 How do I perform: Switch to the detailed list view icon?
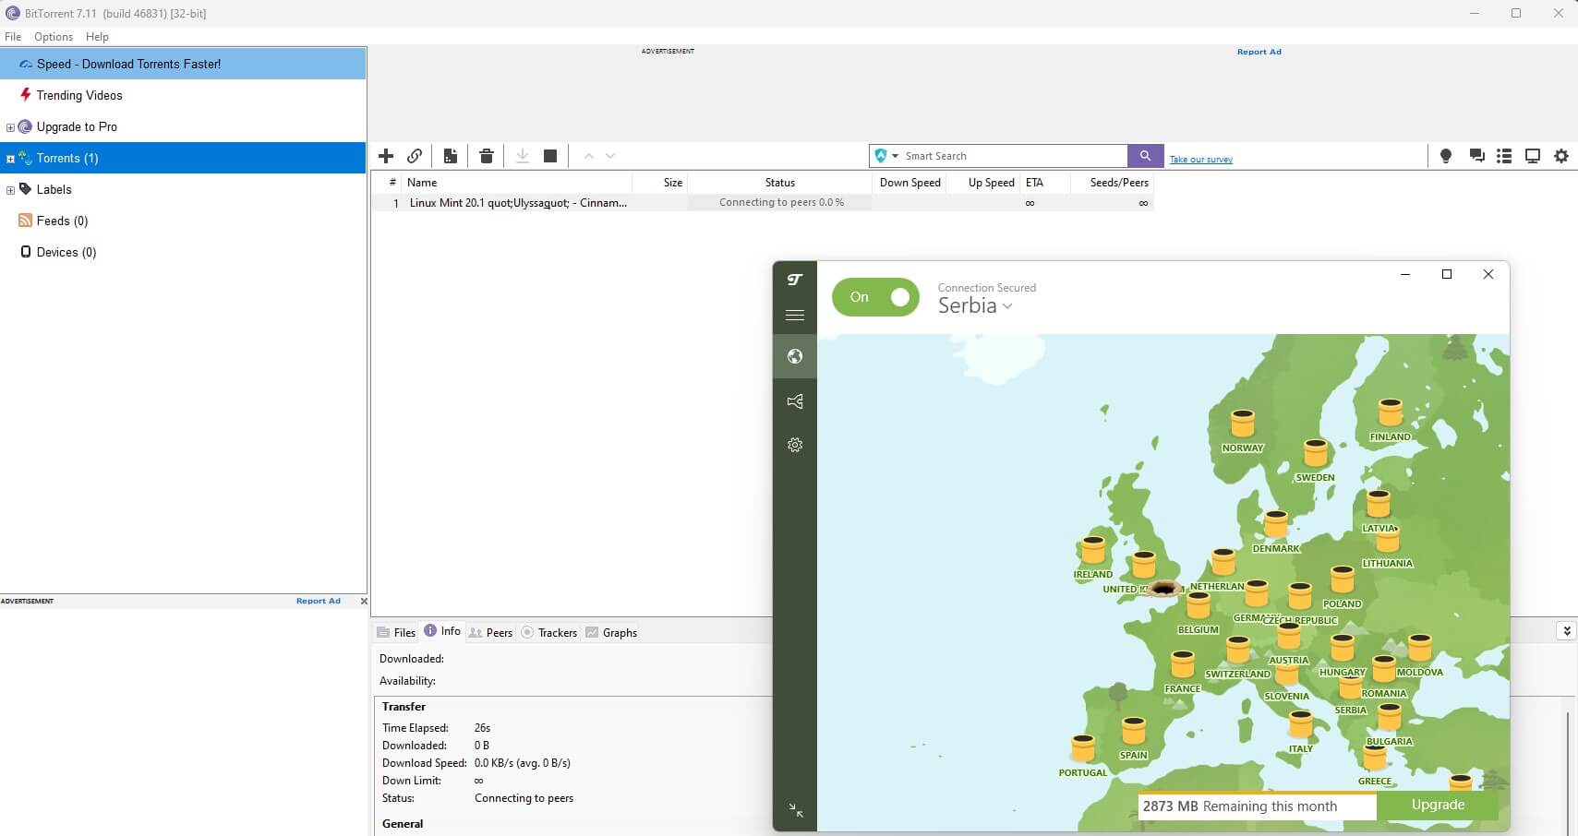[1504, 156]
